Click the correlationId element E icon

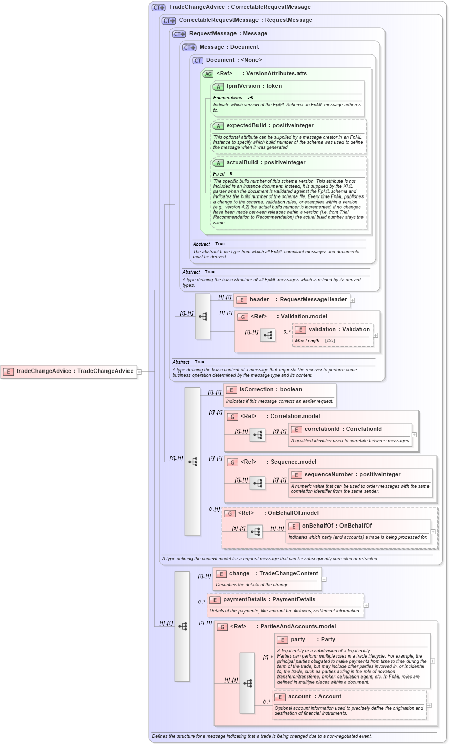click(x=296, y=429)
